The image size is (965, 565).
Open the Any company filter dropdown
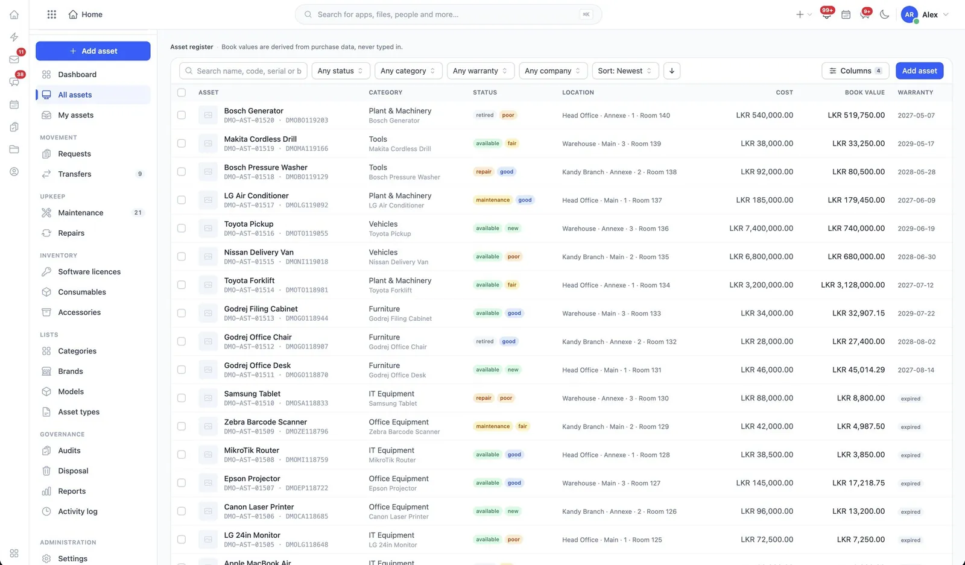[x=553, y=71]
